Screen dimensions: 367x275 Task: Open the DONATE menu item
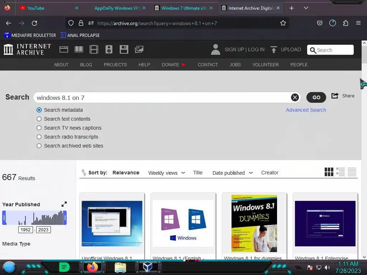[x=173, y=64]
